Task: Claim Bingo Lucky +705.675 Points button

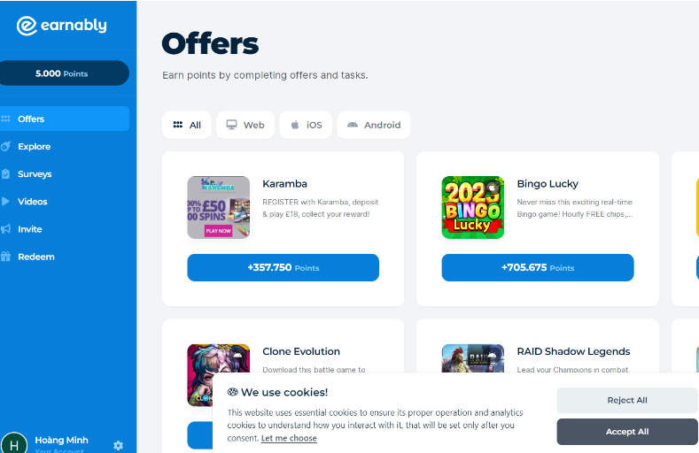Action: click(538, 267)
